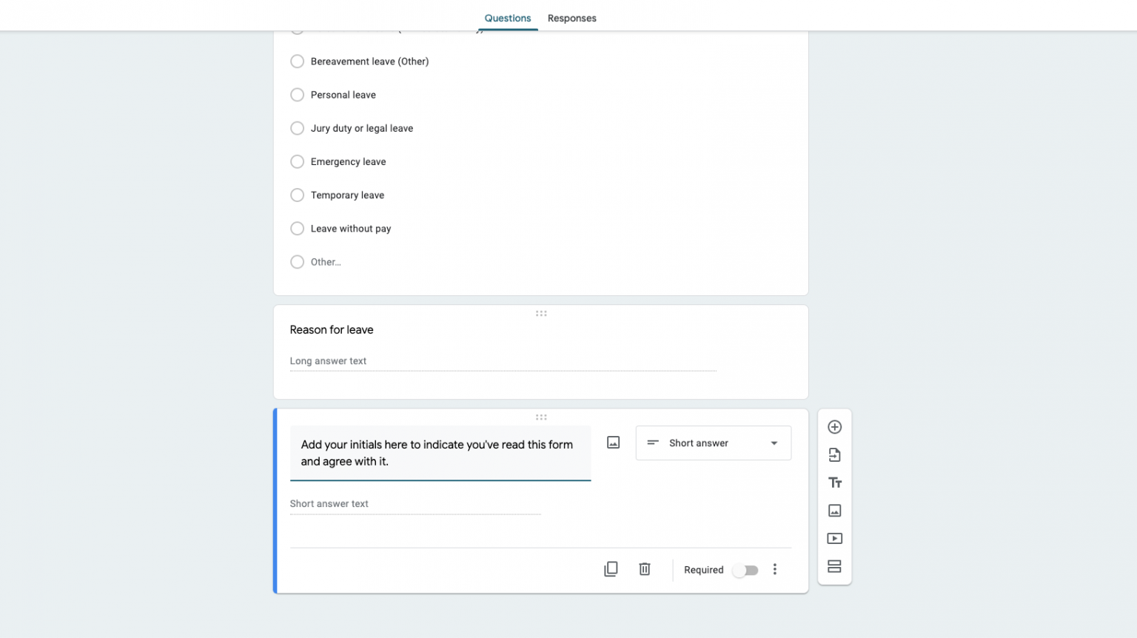Enable the Required toggle
The width and height of the screenshot is (1137, 638).
point(745,570)
